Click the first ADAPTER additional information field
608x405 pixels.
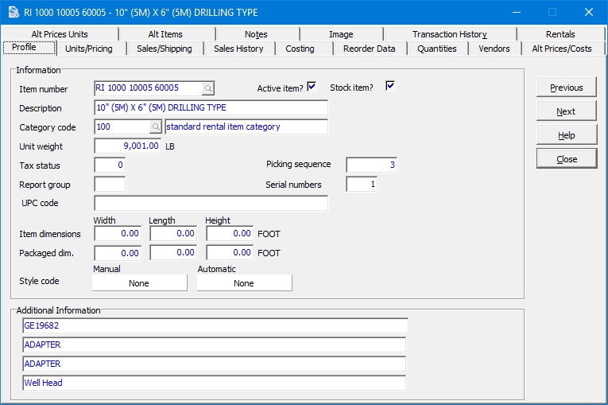(214, 345)
